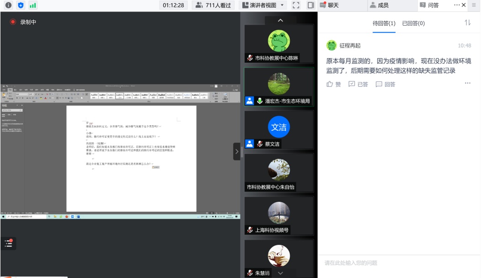481x278 pixels.
Task: Mark question as answered via 已答
Action: [x=358, y=84]
